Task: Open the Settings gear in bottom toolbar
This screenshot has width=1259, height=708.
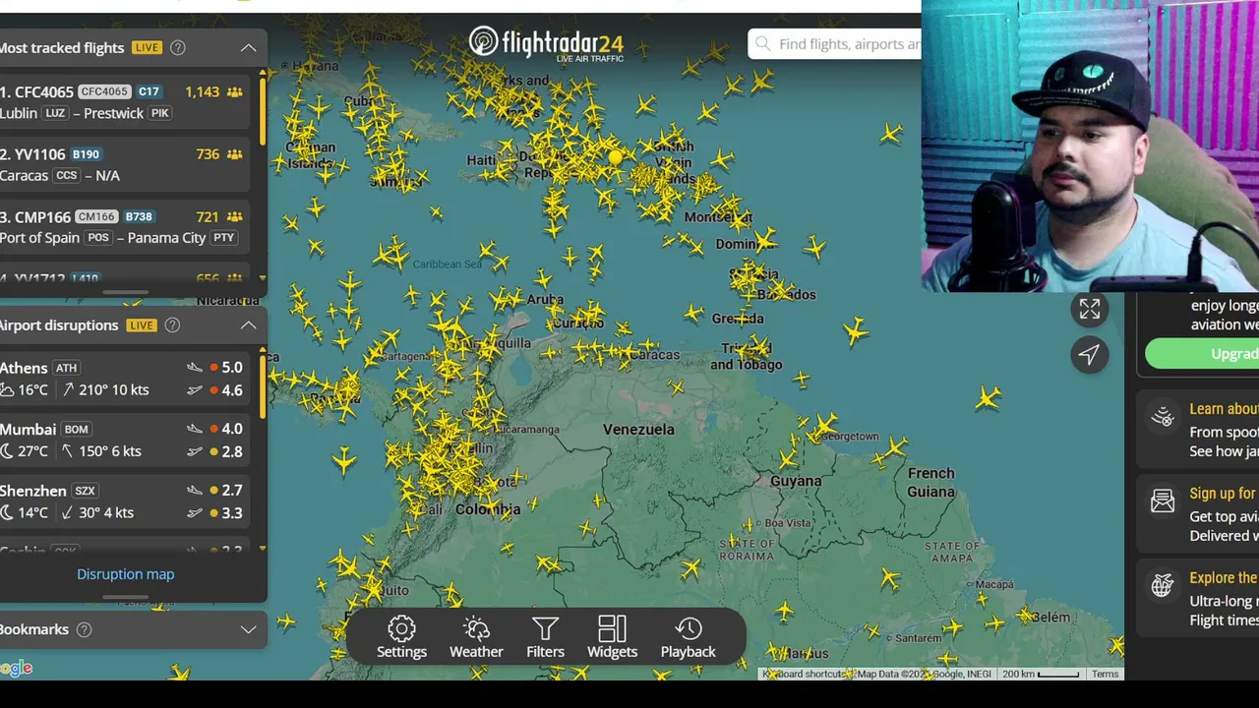Action: (x=401, y=637)
